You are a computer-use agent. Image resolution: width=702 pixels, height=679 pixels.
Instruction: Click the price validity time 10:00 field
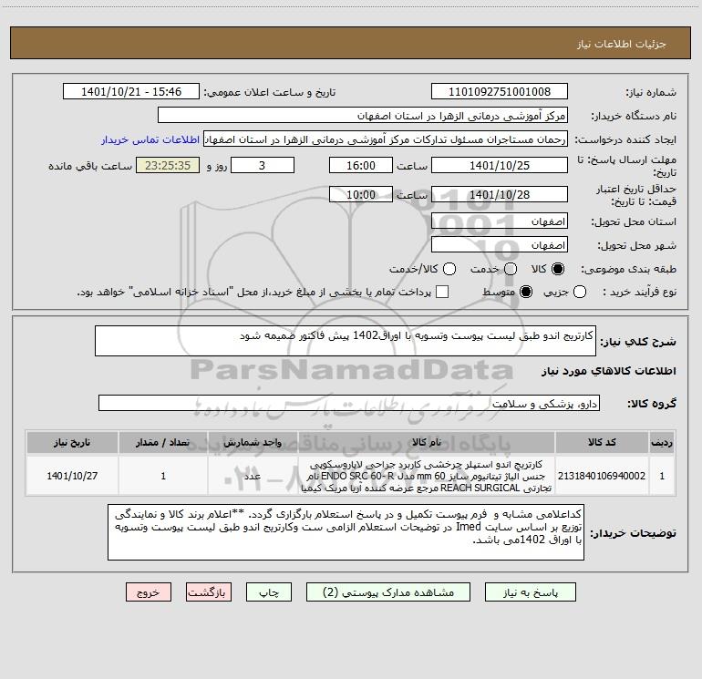(361, 194)
